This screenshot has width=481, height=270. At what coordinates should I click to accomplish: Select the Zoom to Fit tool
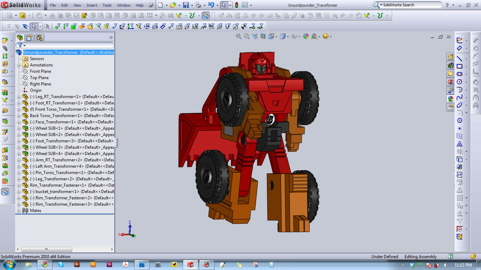pos(239,36)
